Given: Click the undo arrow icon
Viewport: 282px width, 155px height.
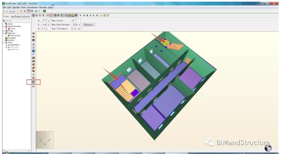Looking at the screenshot, I should 18,11.
